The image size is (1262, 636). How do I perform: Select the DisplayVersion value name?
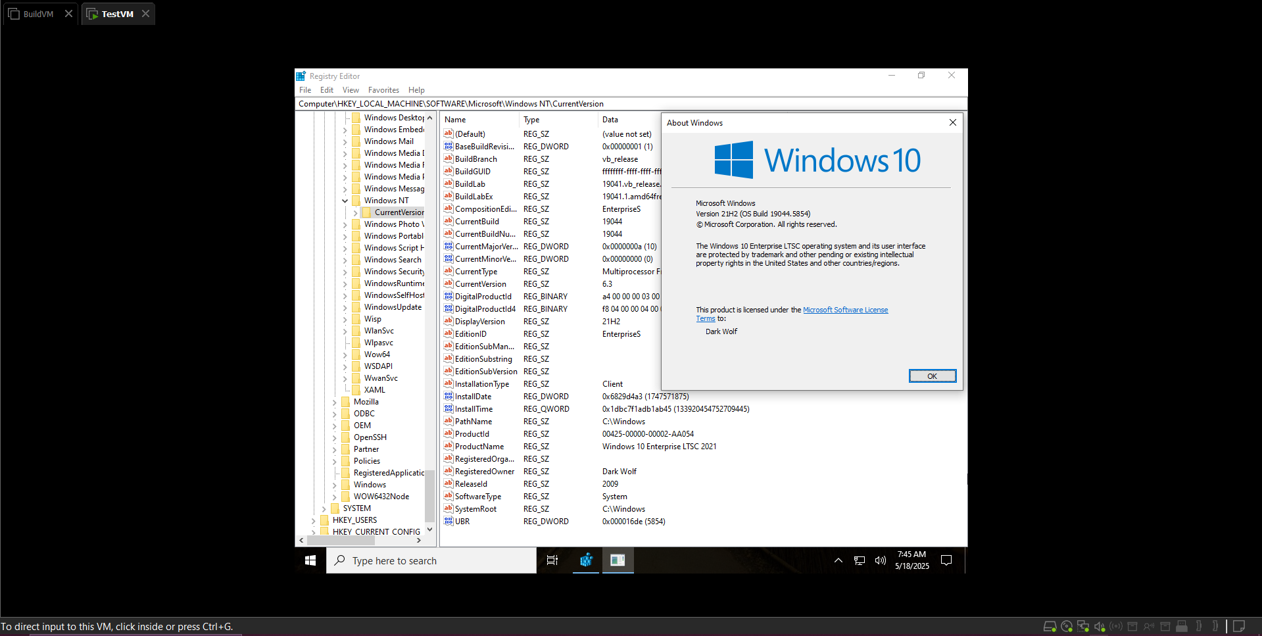point(480,322)
